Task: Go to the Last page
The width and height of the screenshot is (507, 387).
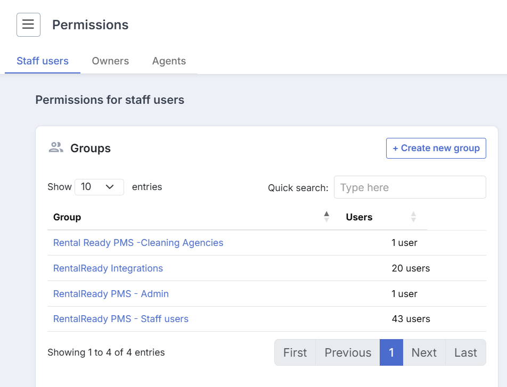Action: pyautogui.click(x=465, y=352)
